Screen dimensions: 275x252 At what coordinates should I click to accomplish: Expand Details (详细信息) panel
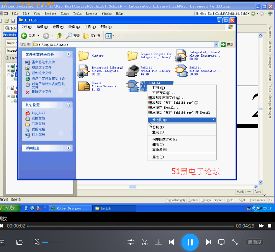pos(69,148)
